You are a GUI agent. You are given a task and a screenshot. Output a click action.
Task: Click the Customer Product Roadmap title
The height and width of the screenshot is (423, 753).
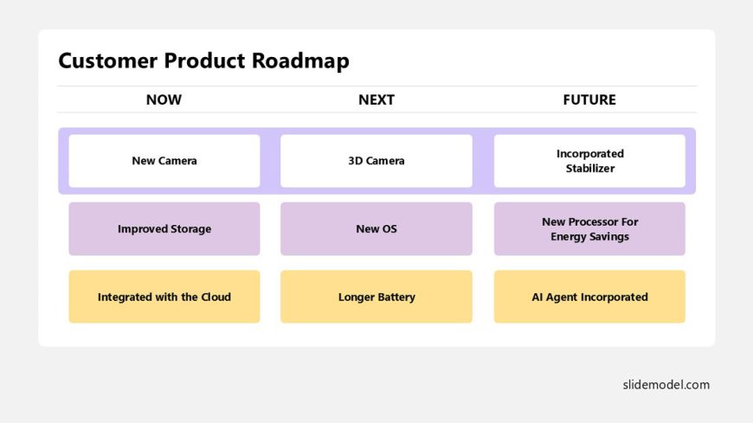click(203, 61)
